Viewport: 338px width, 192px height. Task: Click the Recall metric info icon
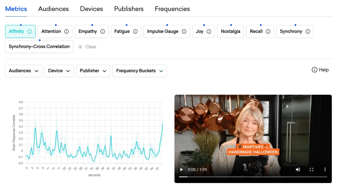click(268, 31)
